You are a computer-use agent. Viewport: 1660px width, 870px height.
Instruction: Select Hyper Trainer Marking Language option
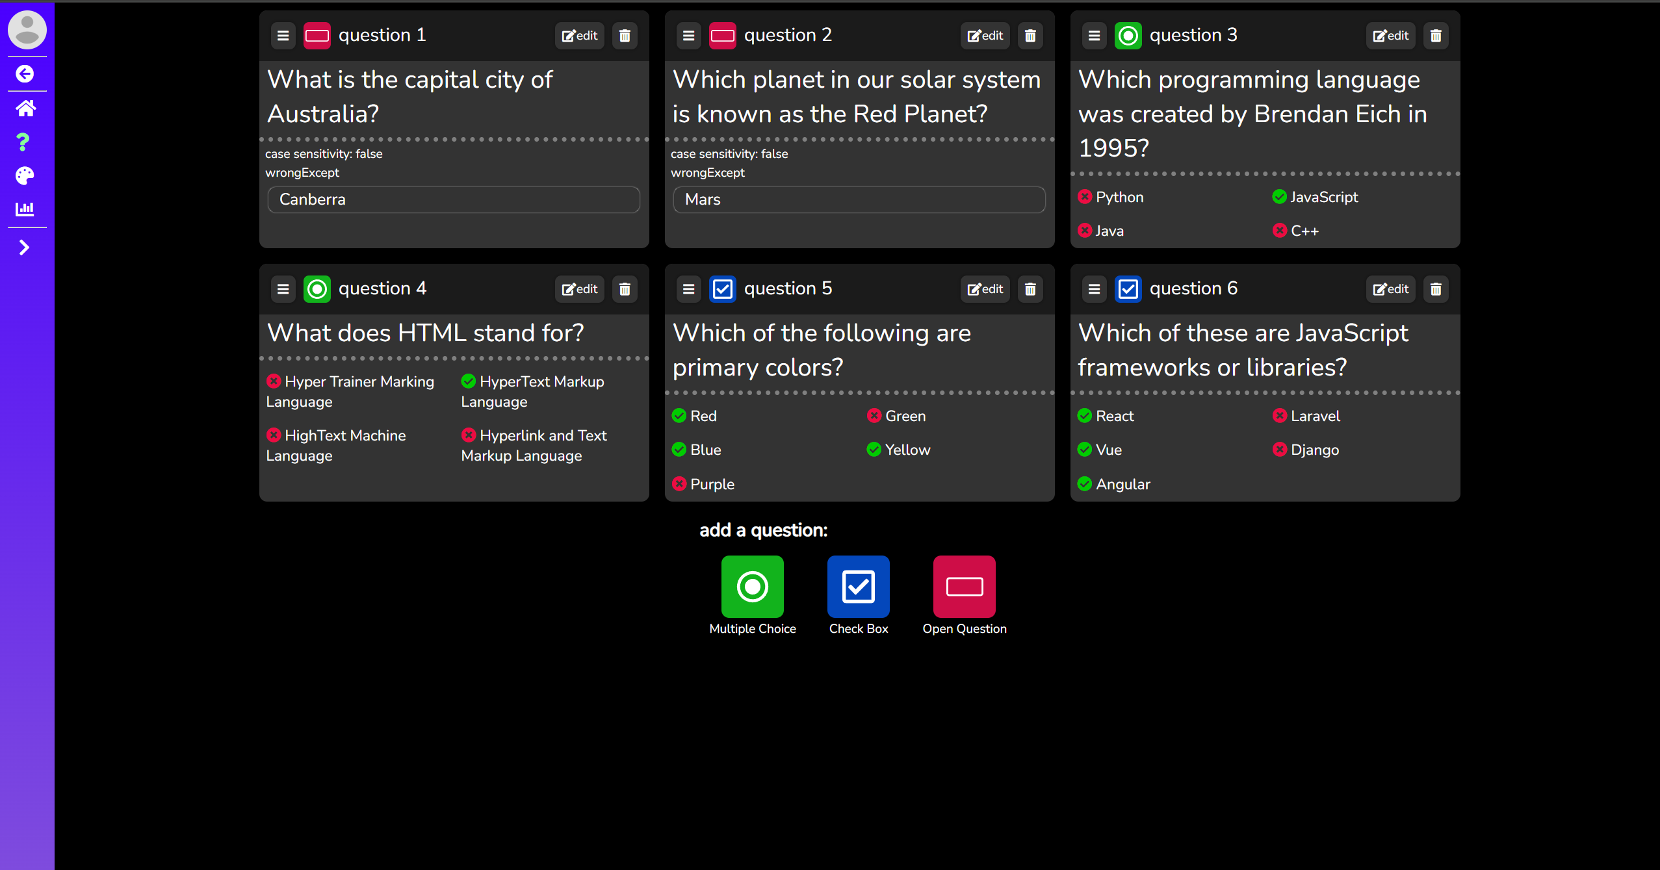[350, 392]
